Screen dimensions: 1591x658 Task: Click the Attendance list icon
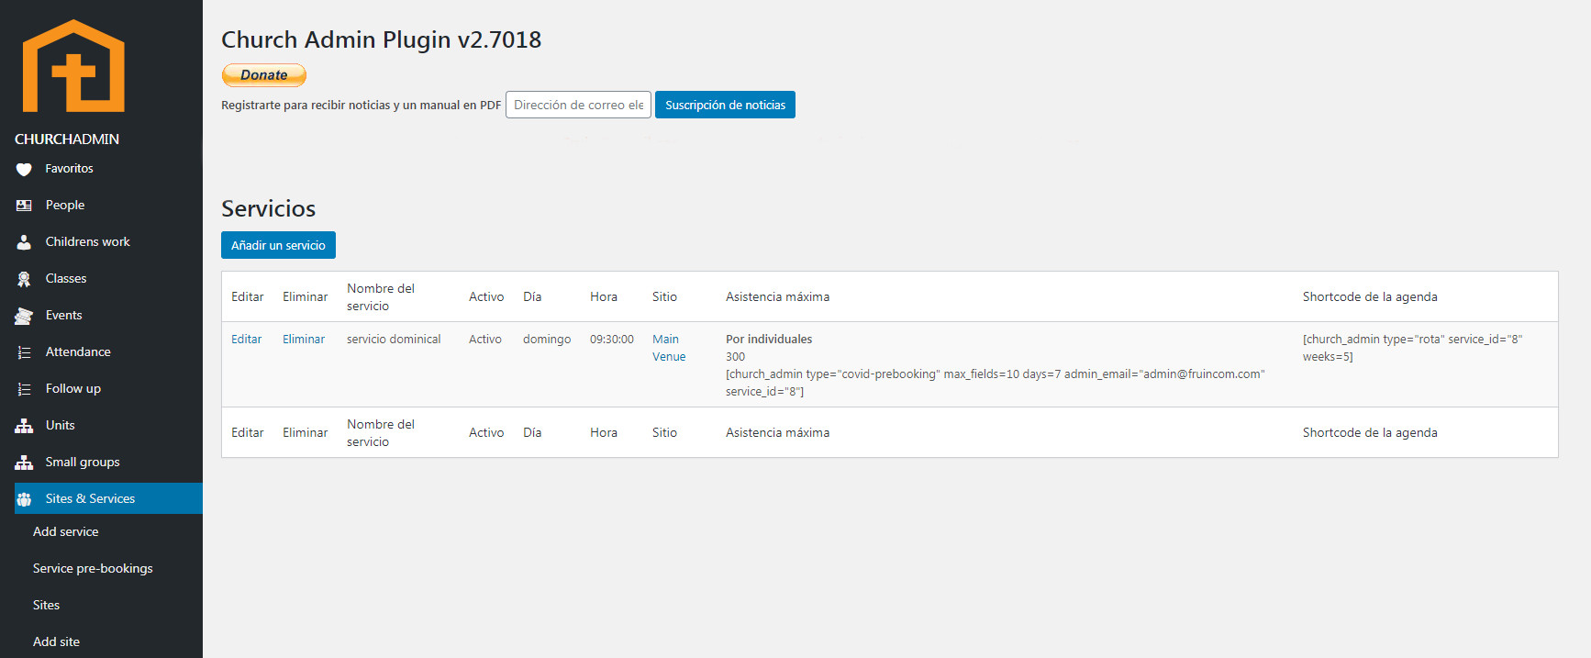tap(24, 352)
